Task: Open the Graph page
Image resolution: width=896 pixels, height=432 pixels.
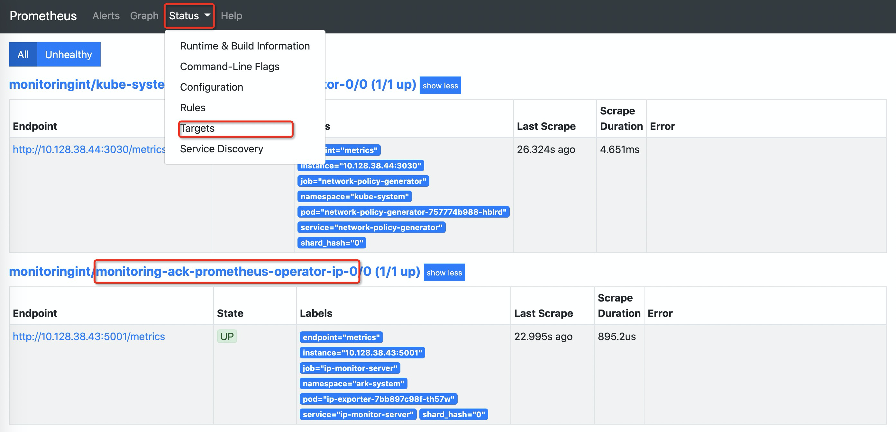Action: pos(144,16)
